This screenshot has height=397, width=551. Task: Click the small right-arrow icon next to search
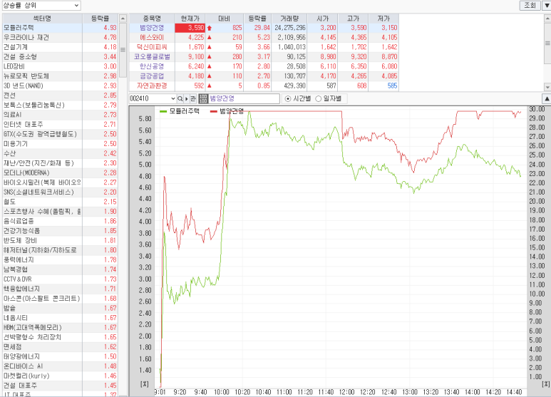(x=187, y=99)
